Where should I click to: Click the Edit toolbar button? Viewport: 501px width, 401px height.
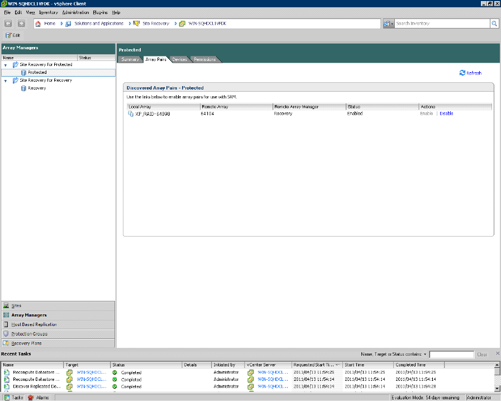[13, 35]
